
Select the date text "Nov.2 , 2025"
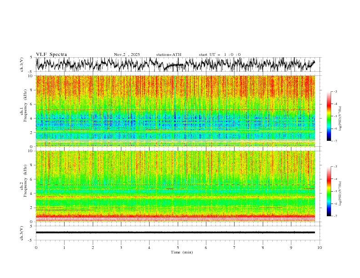[x=127, y=55]
